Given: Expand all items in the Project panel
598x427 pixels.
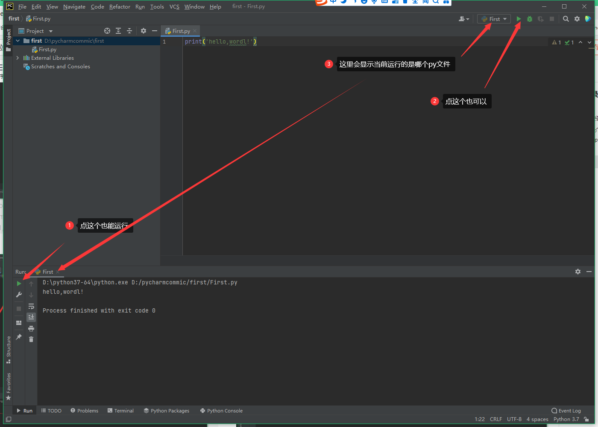Looking at the screenshot, I should [118, 31].
